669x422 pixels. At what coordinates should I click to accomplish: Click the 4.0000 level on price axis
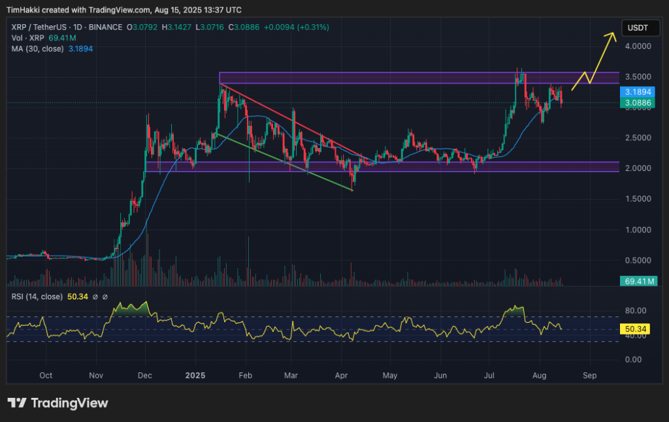[638, 47]
